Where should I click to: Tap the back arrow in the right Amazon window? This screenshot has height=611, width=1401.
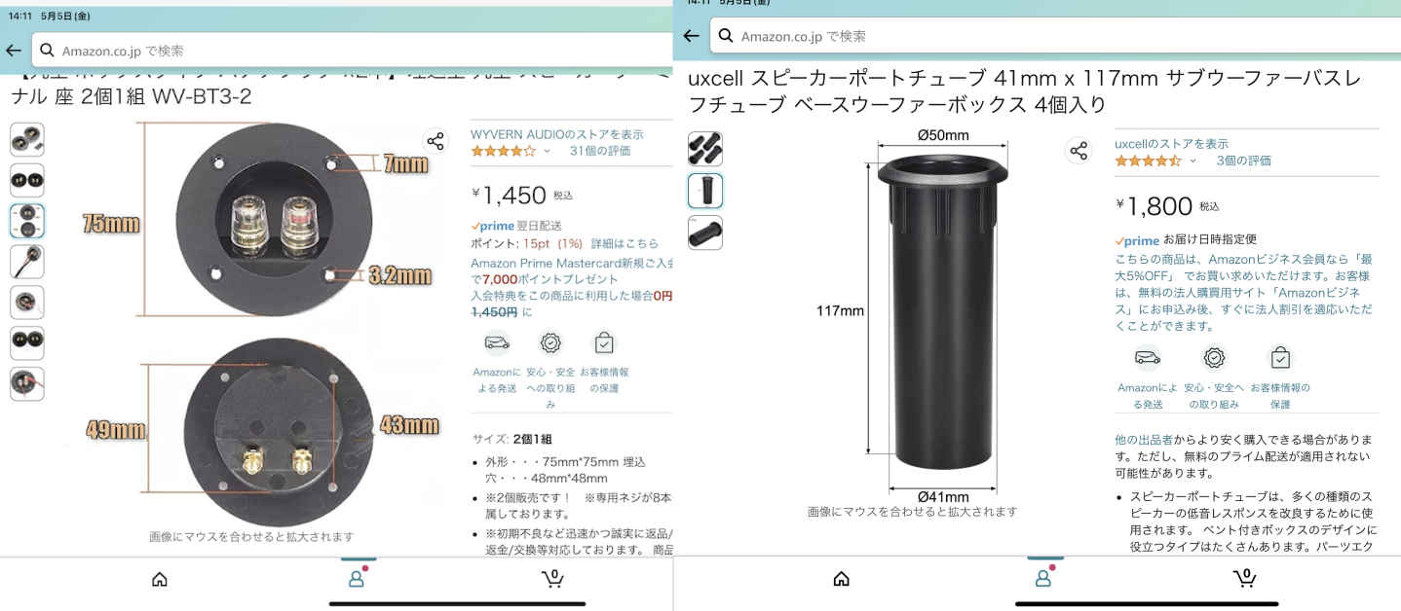coord(691,36)
